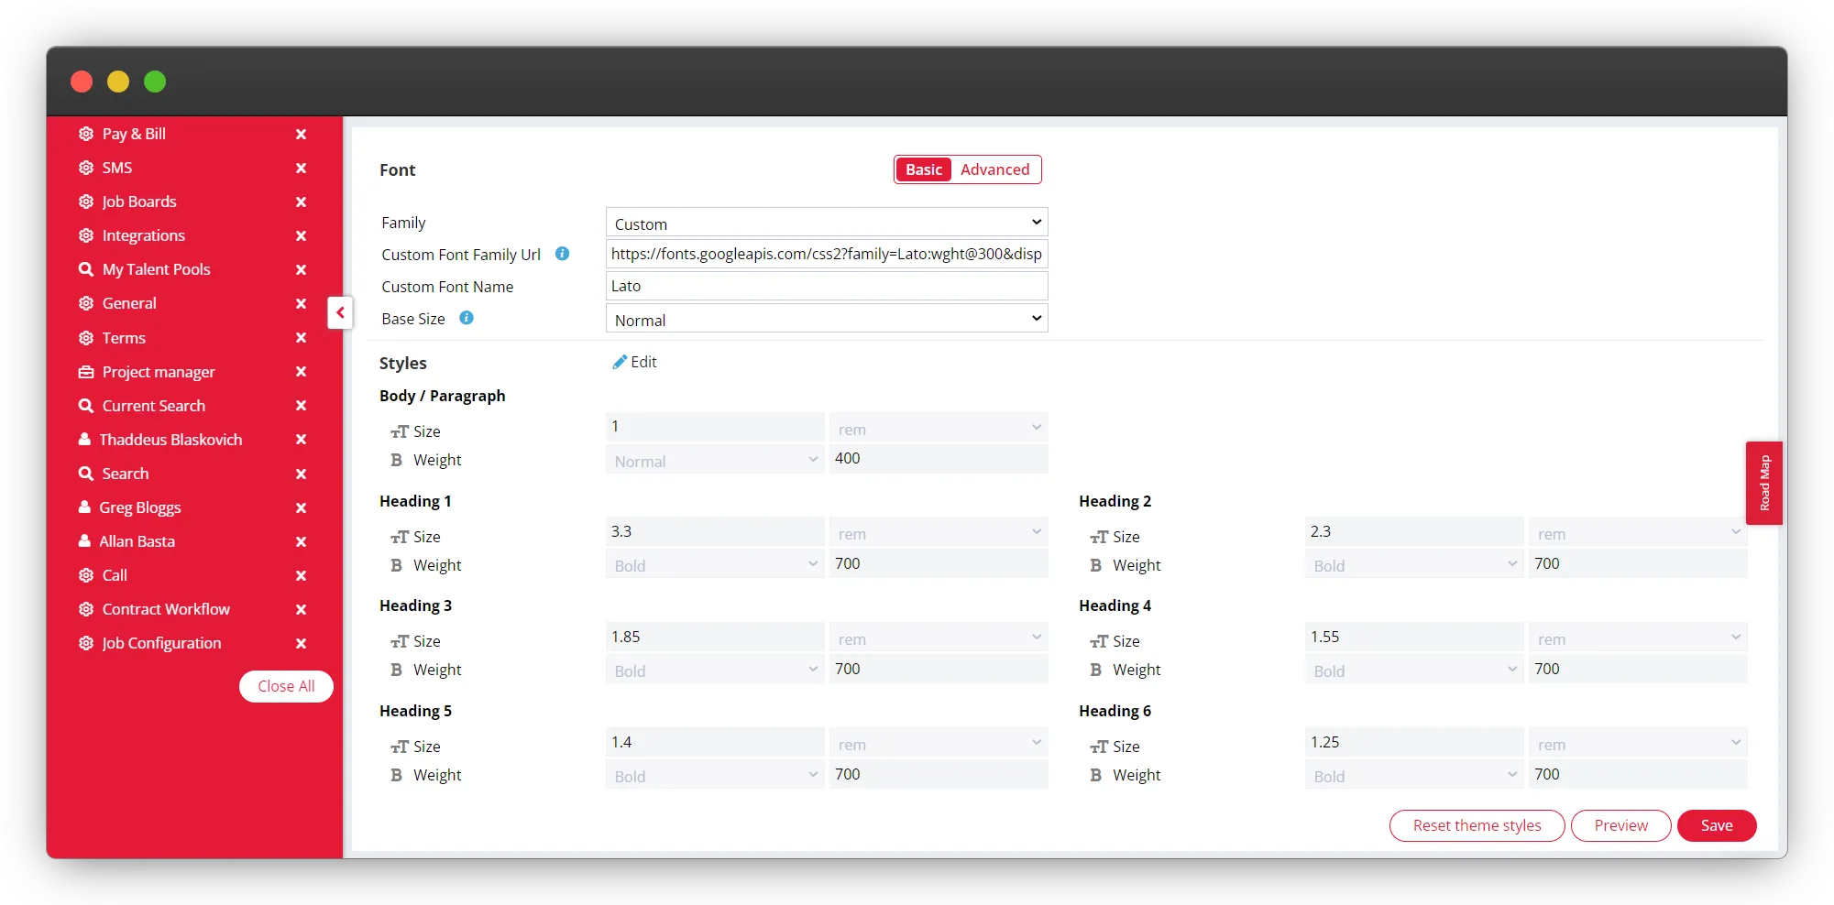Click the Pay & Bill gear icon
Image resolution: width=1834 pixels, height=905 pixels.
click(x=86, y=134)
